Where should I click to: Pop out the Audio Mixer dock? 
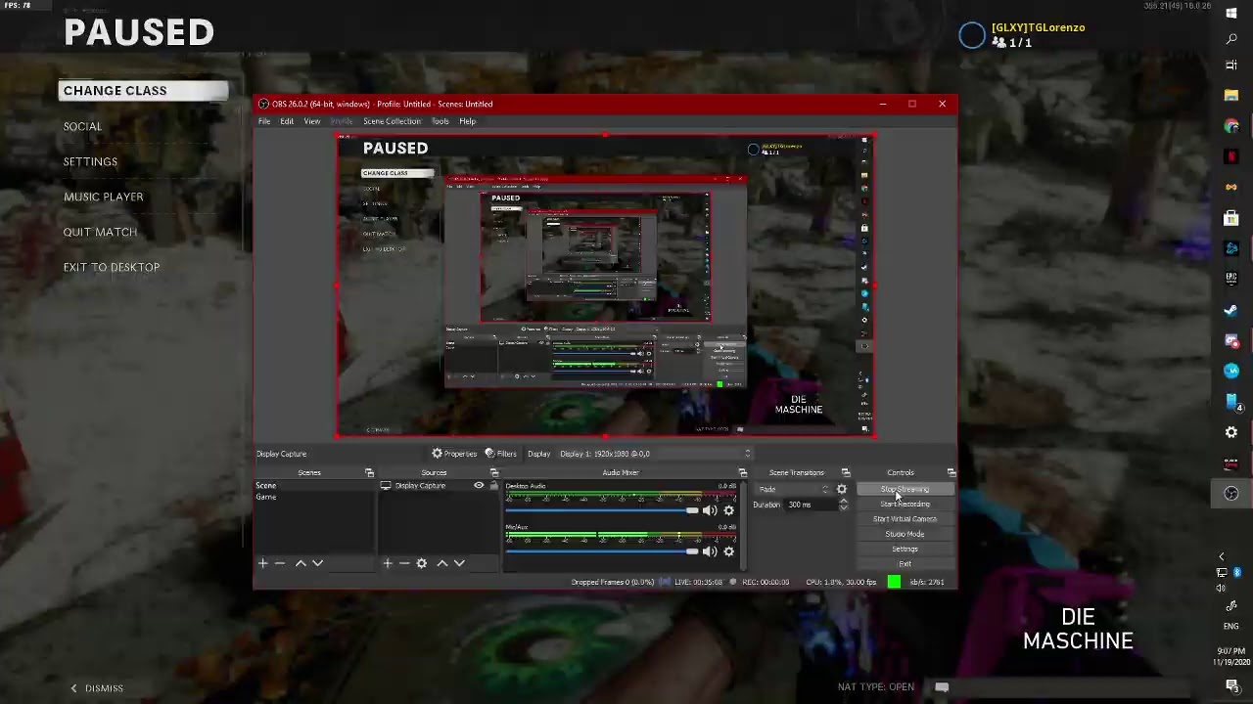pyautogui.click(x=742, y=473)
